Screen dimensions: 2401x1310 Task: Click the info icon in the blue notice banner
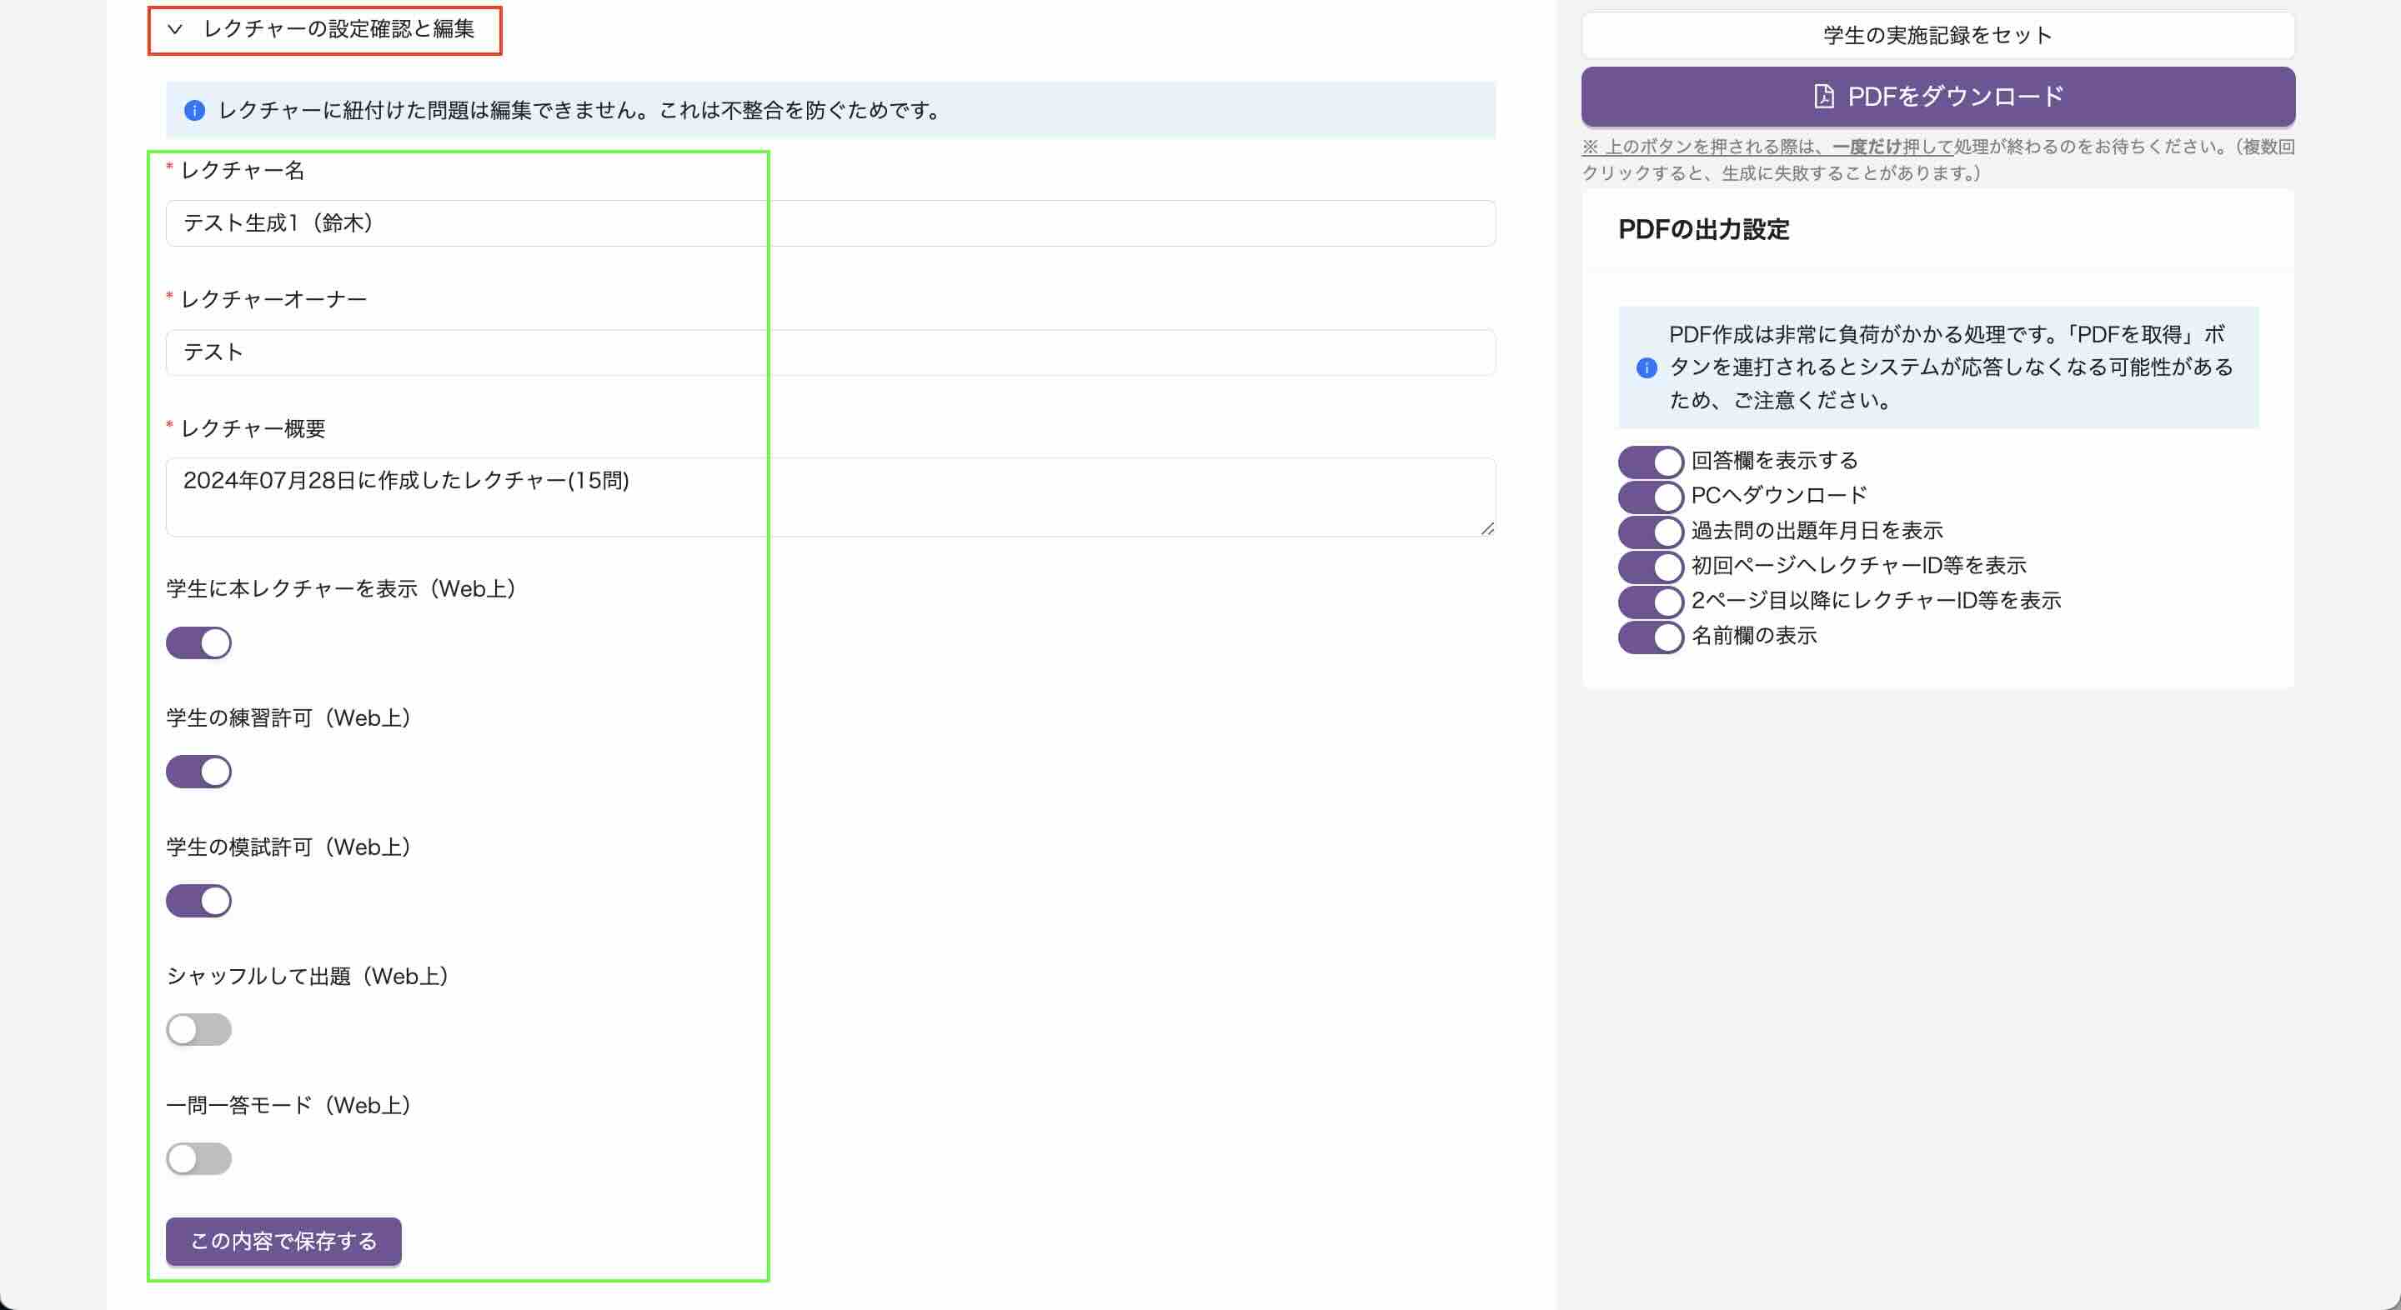pos(194,111)
